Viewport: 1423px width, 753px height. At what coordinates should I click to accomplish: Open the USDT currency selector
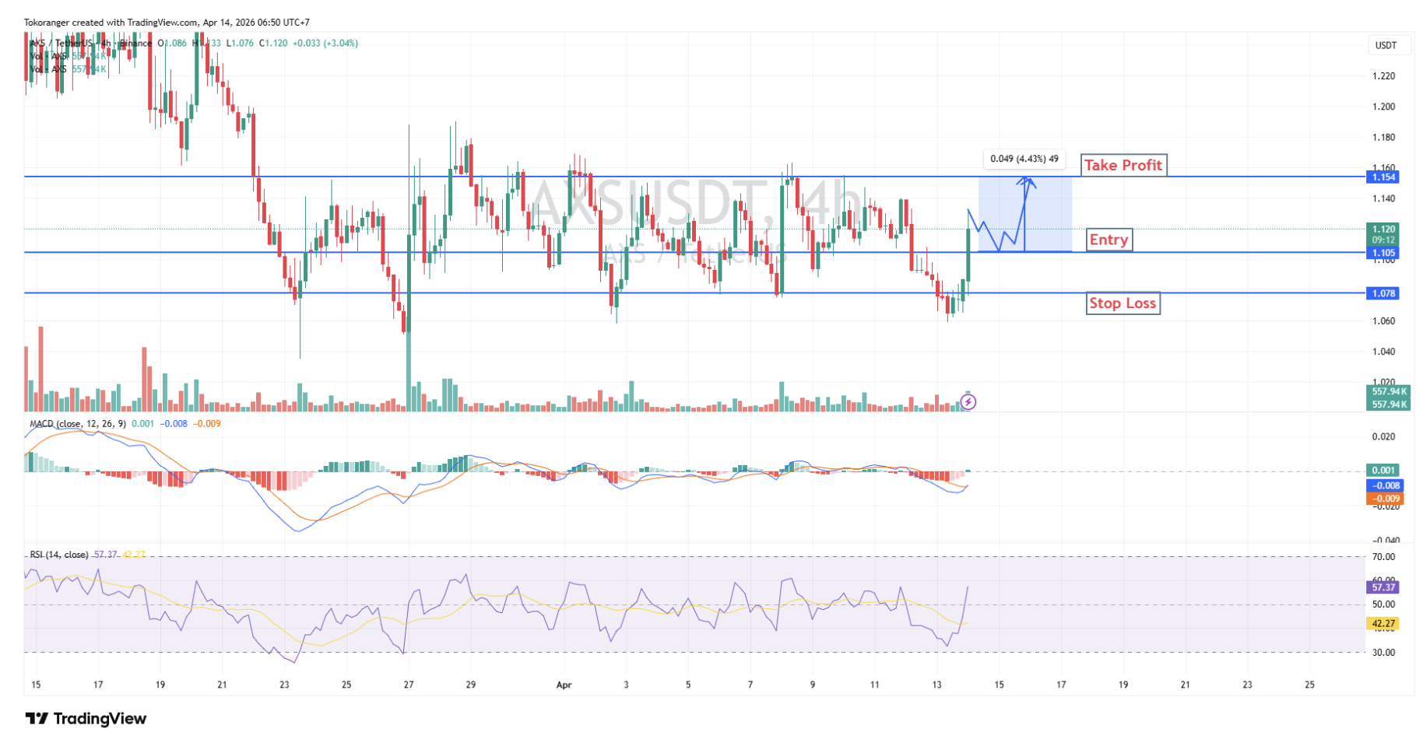[x=1385, y=45]
